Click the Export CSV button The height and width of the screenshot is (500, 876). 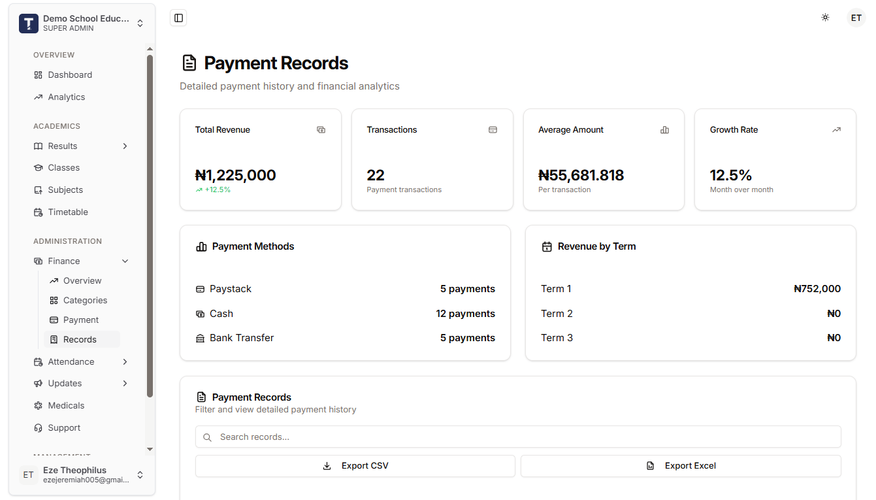[x=355, y=465]
